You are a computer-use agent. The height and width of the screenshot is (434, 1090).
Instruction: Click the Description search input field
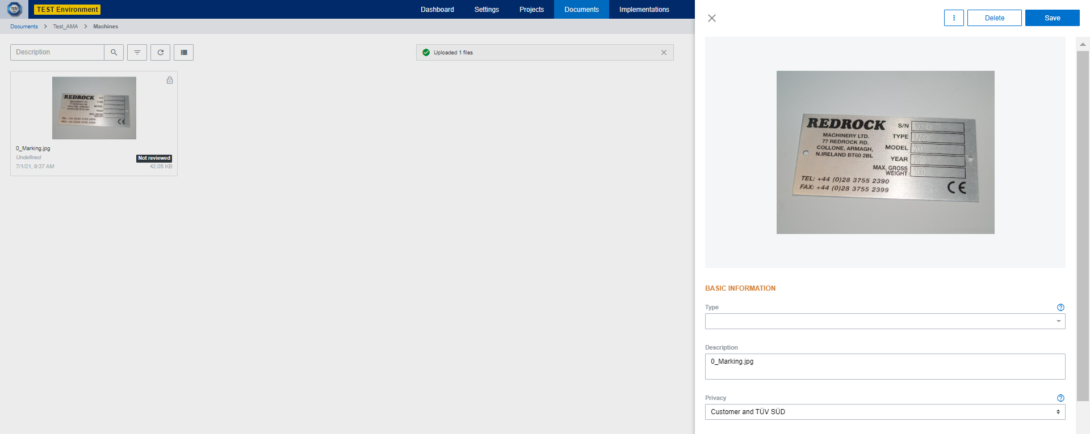(57, 53)
